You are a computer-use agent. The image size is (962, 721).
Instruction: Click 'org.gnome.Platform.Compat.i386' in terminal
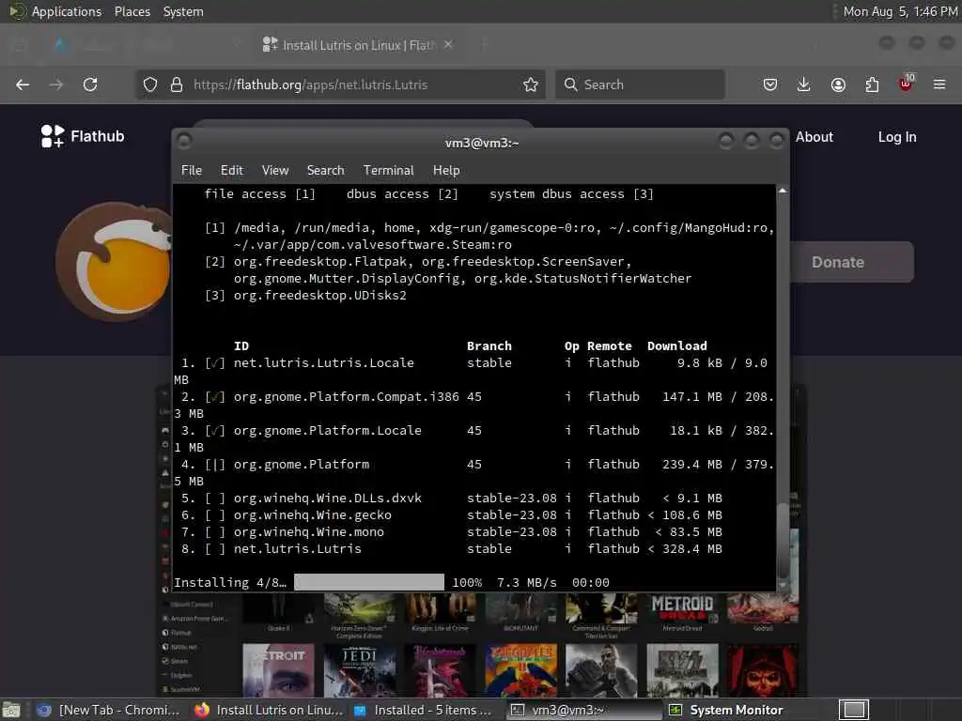(x=346, y=397)
